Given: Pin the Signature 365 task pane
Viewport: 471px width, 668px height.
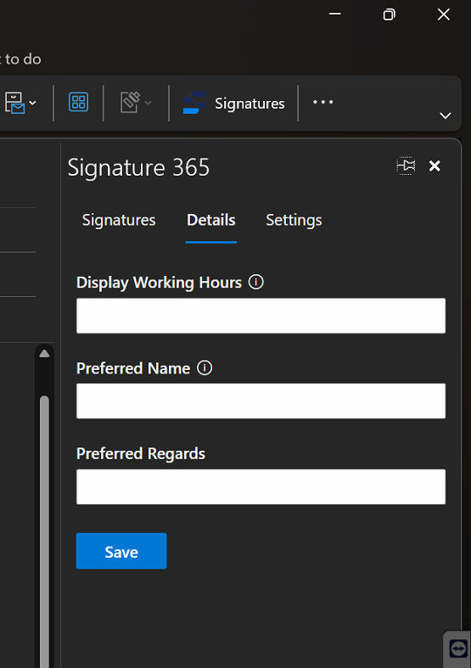Looking at the screenshot, I should coord(406,166).
